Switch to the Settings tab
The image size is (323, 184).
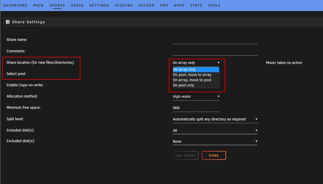pos(99,5)
